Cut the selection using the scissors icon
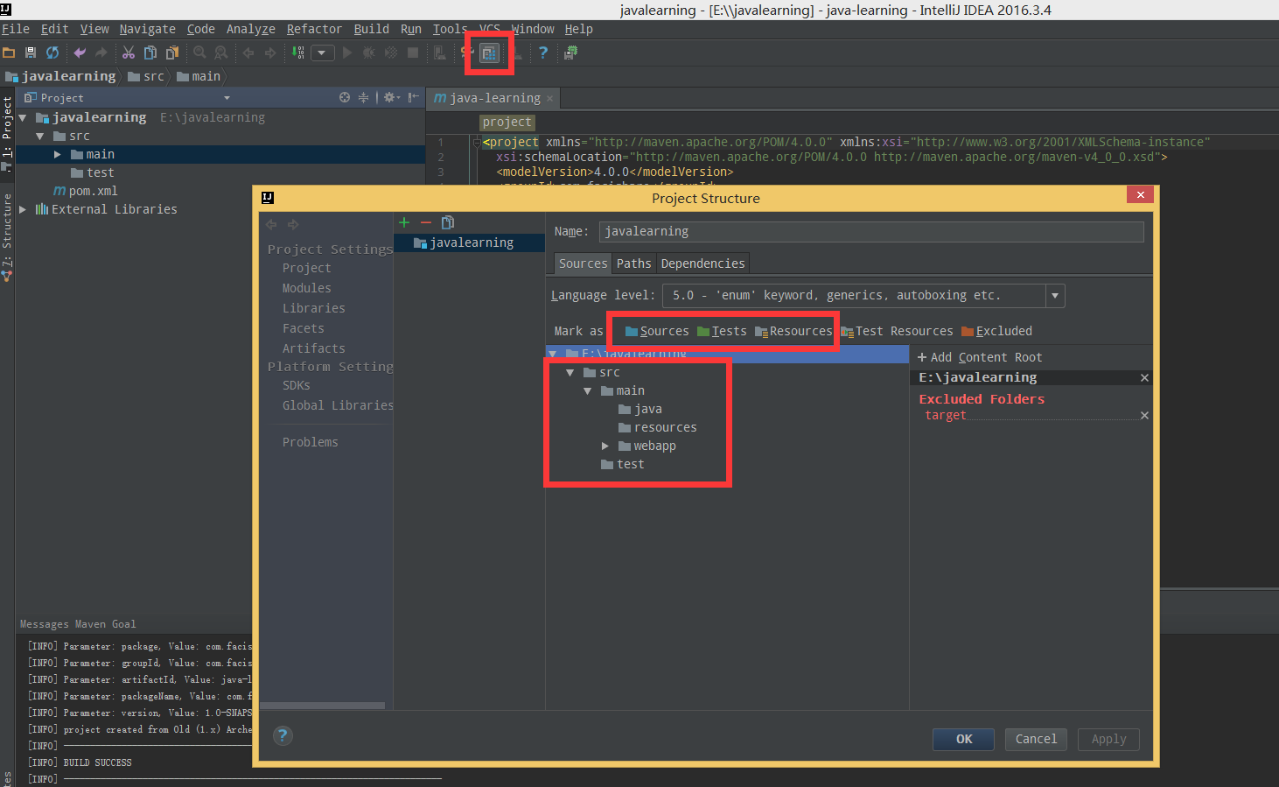 point(129,53)
